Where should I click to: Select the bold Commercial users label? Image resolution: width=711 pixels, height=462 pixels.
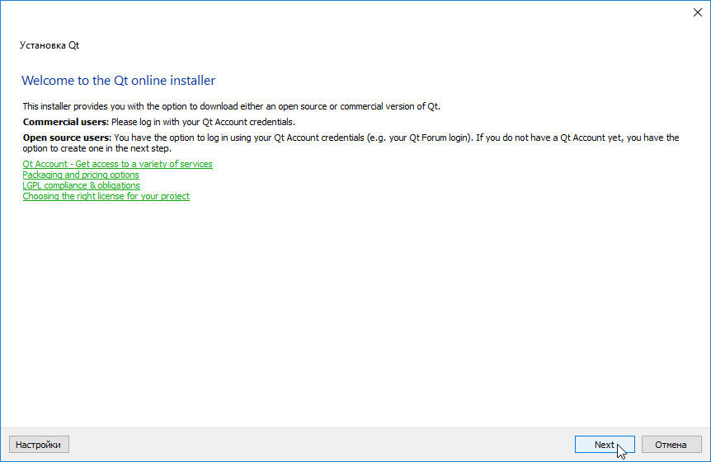pos(66,122)
